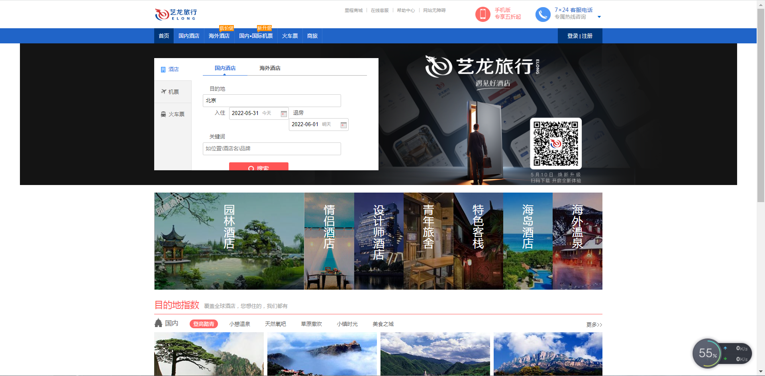The image size is (765, 376).
Task: Expand the 7×24 customer service dropdown arrow
Action: click(x=599, y=17)
